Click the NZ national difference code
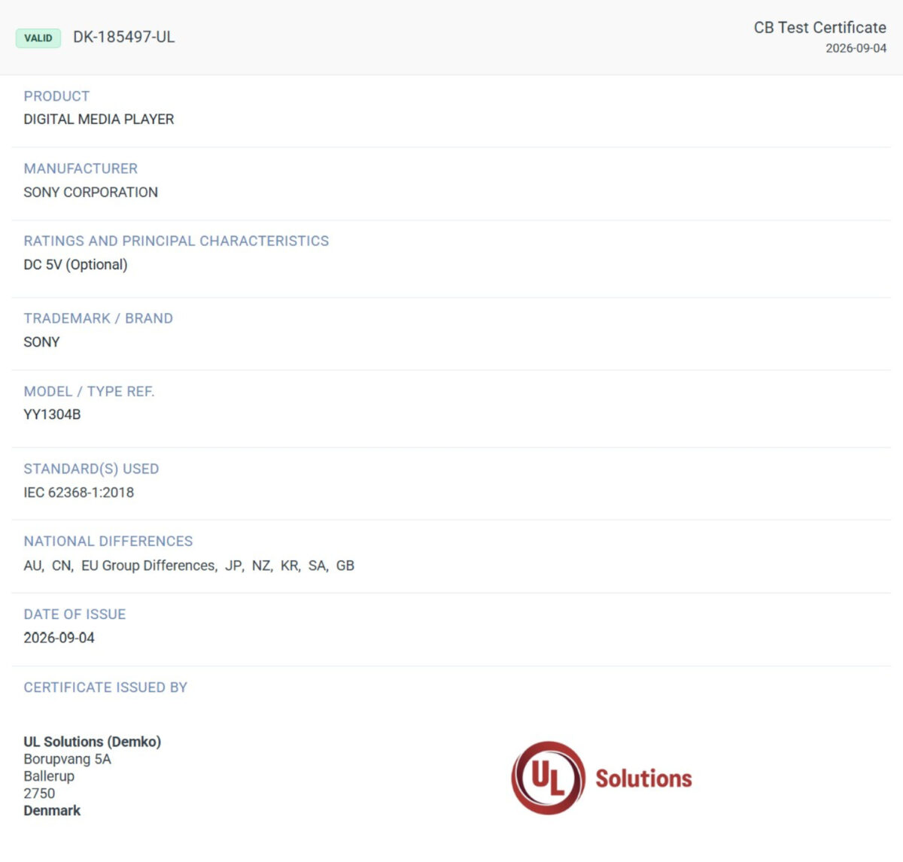 [x=261, y=566]
